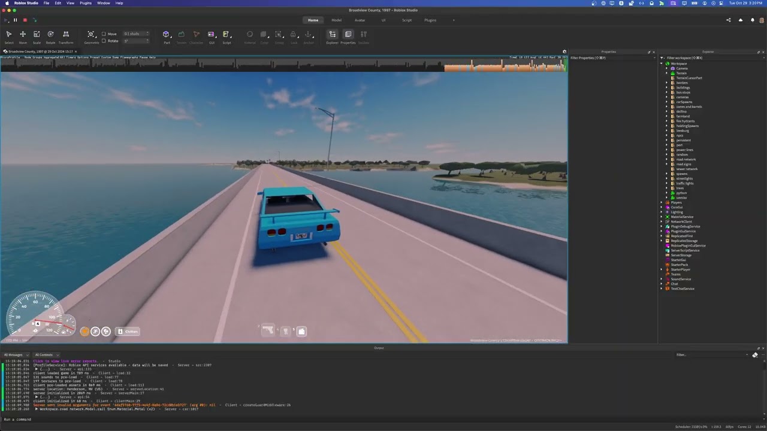Select the pistol hotbar slot in game
Screen dimensions: 767x431
tap(268, 330)
